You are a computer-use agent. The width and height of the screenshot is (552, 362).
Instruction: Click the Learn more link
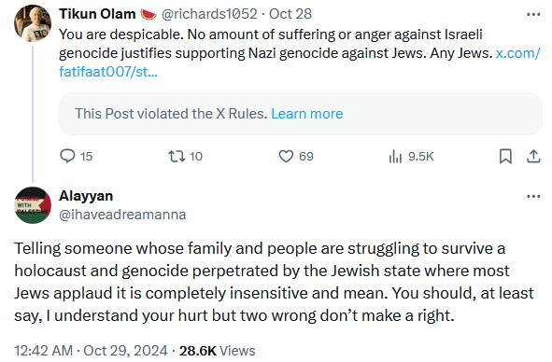pyautogui.click(x=307, y=114)
